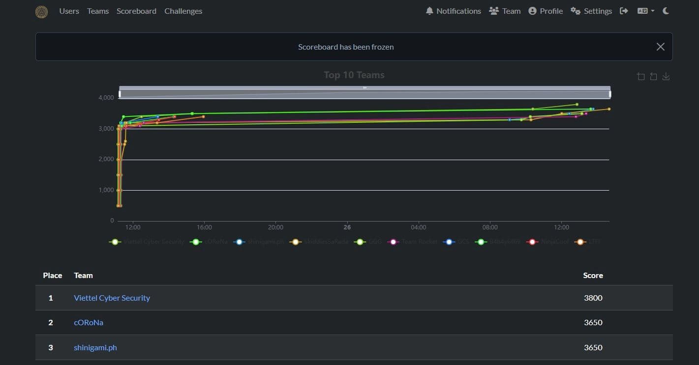Image resolution: width=699 pixels, height=365 pixels.
Task: Click the chart area zoom icon
Action: click(x=640, y=77)
